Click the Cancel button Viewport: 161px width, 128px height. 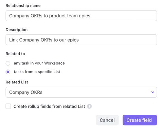coord(107,120)
